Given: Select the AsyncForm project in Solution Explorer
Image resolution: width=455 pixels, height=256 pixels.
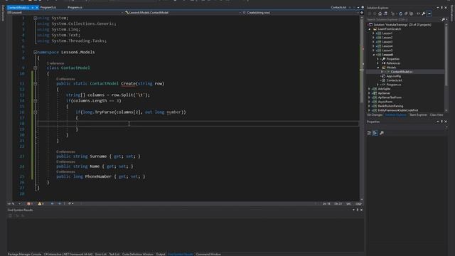Looking at the screenshot, I should (385, 102).
